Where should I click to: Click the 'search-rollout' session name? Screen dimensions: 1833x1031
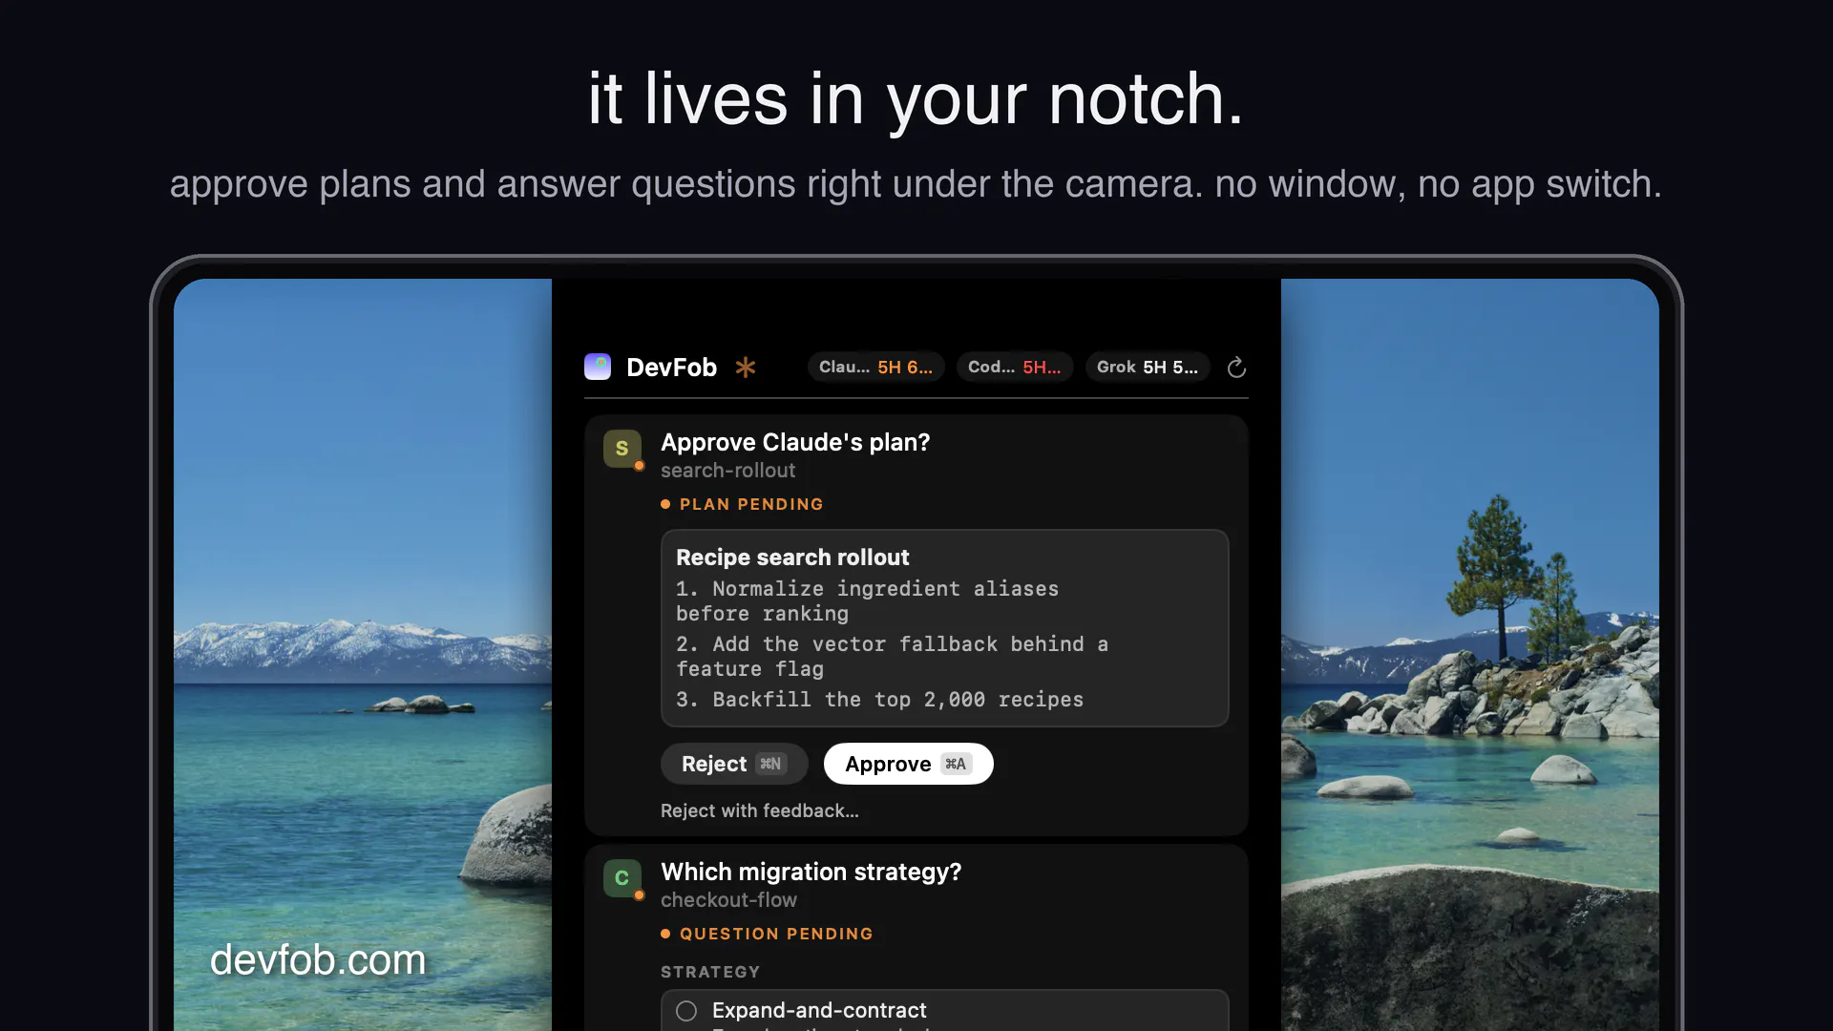pos(727,471)
